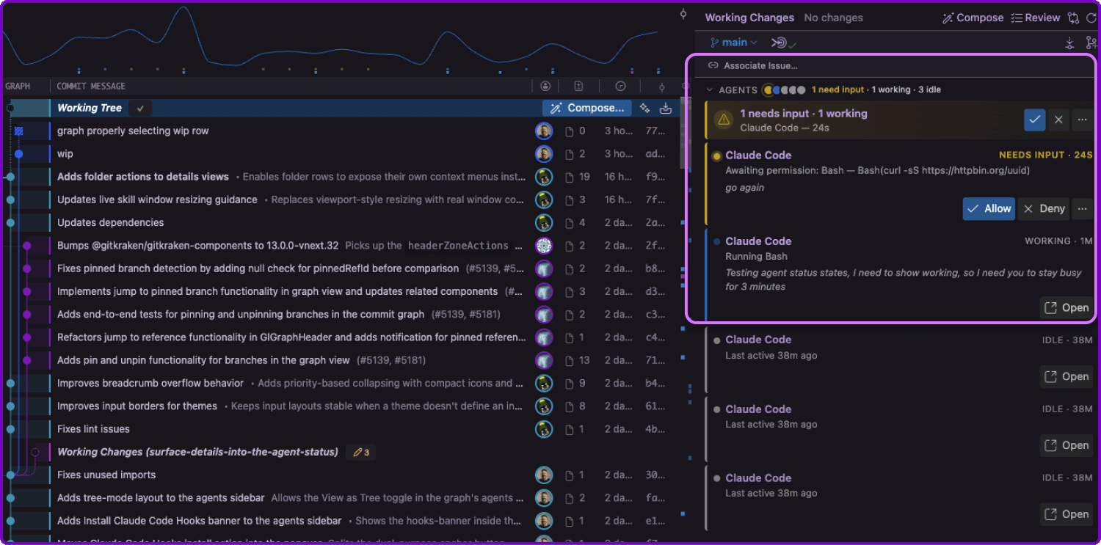
Task: Click Associate Issue link
Action: [752, 66]
